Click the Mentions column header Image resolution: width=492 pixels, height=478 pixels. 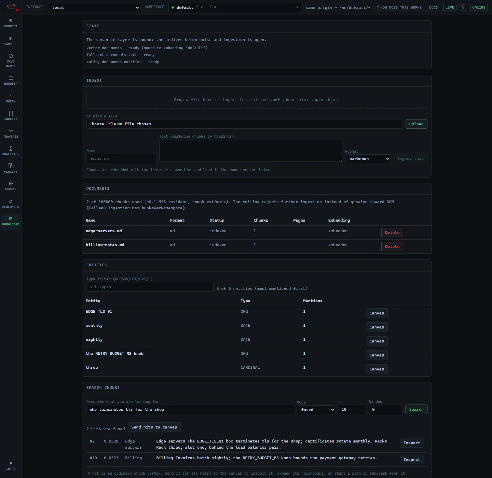pos(313,301)
